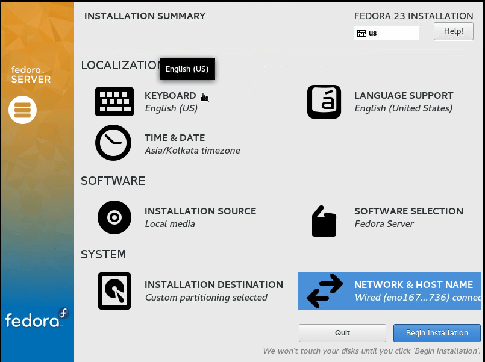Click 'English (US)' under Keyboard

(x=171, y=108)
